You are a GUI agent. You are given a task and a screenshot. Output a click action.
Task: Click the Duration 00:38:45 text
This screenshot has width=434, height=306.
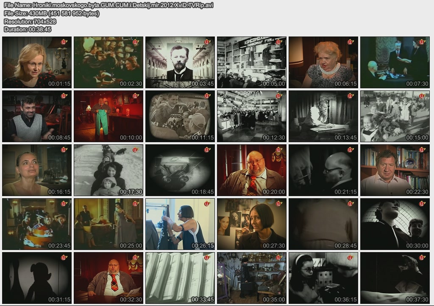[28, 29]
